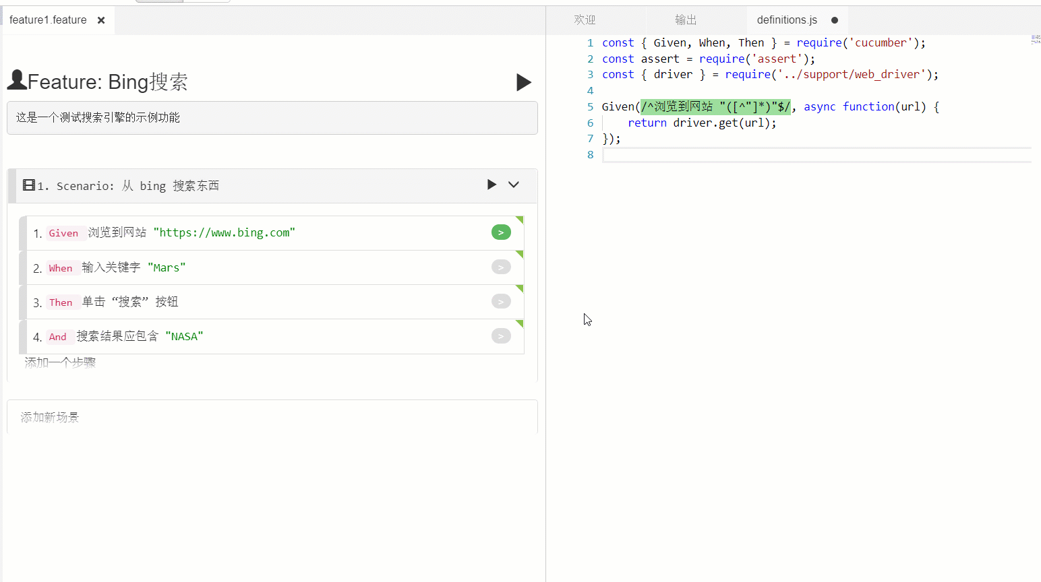
Task: Click green corner marker on Then step
Action: point(520,288)
